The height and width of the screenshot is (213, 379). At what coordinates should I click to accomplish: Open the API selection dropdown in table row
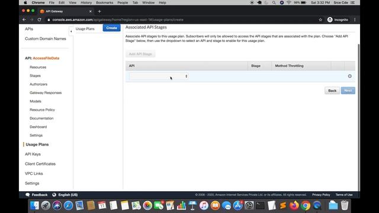(159, 76)
